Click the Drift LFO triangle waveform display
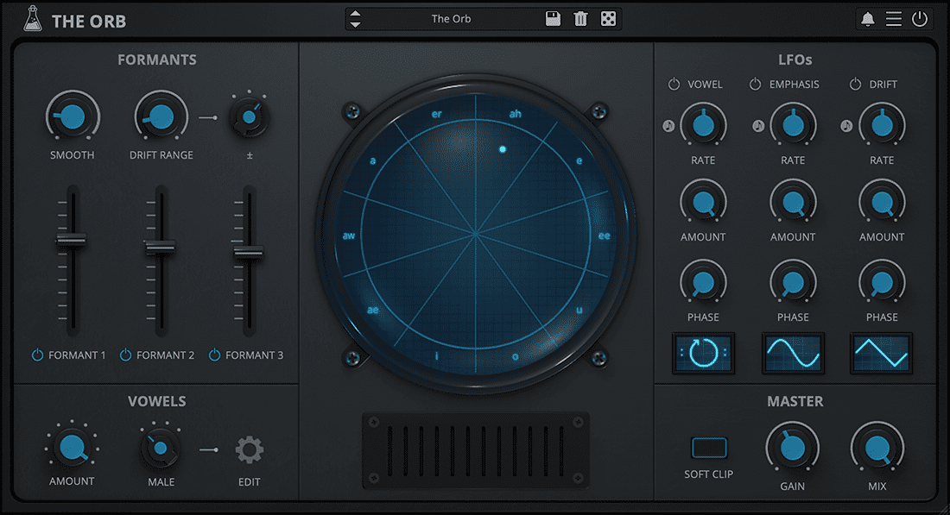Image resolution: width=950 pixels, height=515 pixels. click(x=881, y=353)
